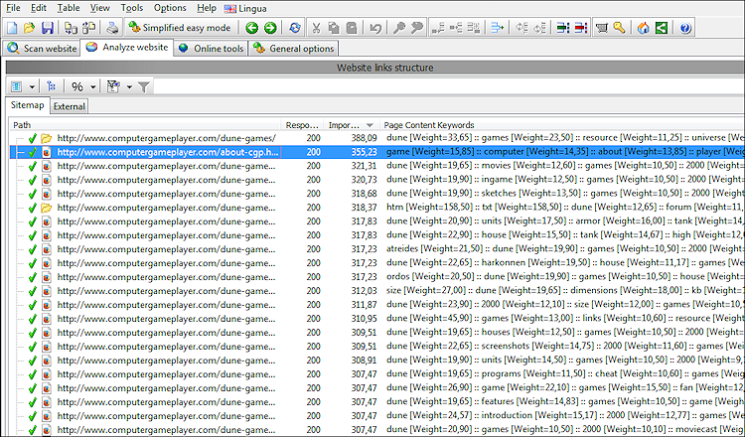Select the Sitemap tab
Viewport: 745px width, 437px height.
tap(27, 105)
